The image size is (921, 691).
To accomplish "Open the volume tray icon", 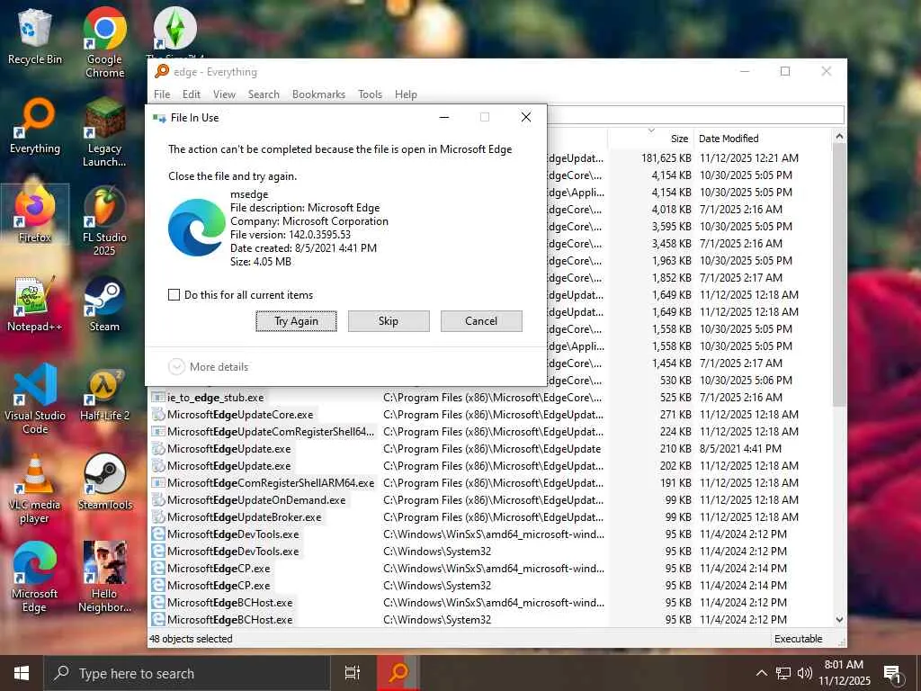I will click(805, 673).
